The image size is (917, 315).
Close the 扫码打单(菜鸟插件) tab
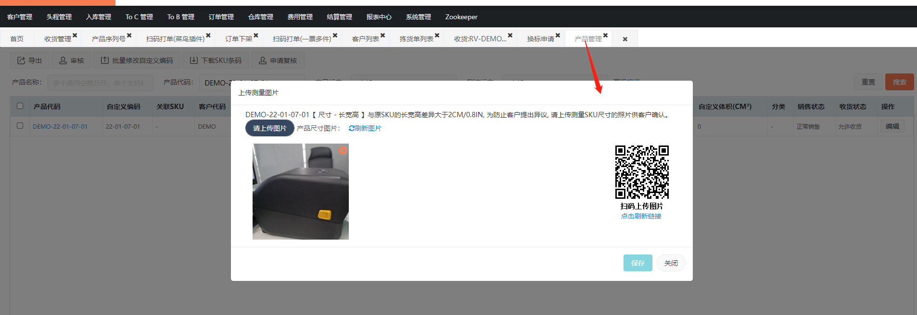[208, 35]
